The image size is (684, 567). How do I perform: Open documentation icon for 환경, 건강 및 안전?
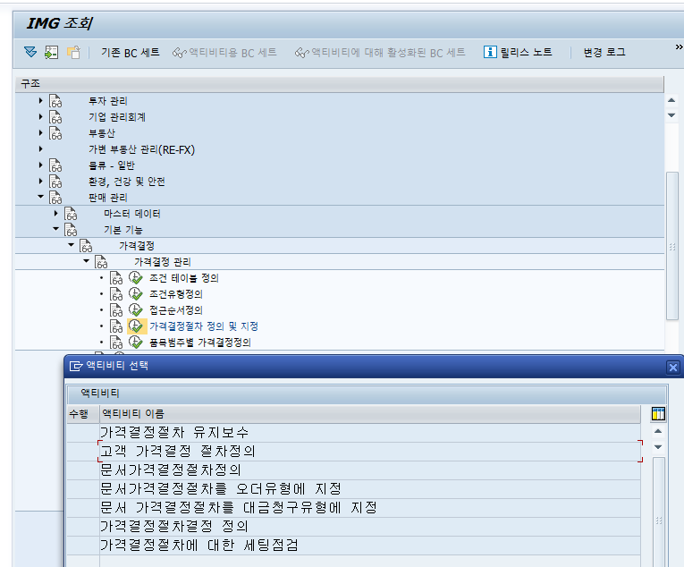click(x=55, y=182)
